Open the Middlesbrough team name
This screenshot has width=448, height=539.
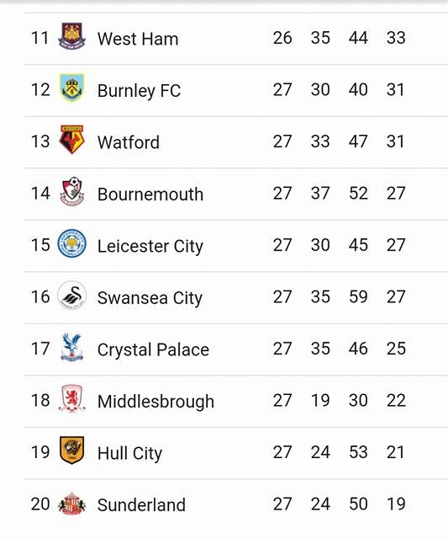point(155,402)
